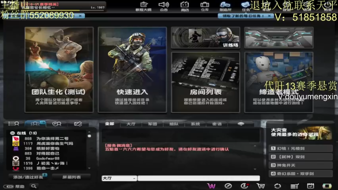
Task: Switch to the player list tab icon
Action: point(14,124)
